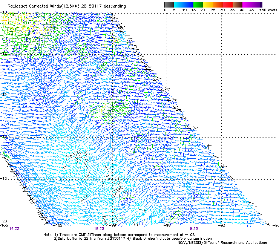The height and width of the screenshot is (245, 279).
Task: Click the '15' legend scale label
Action: [193, 10]
